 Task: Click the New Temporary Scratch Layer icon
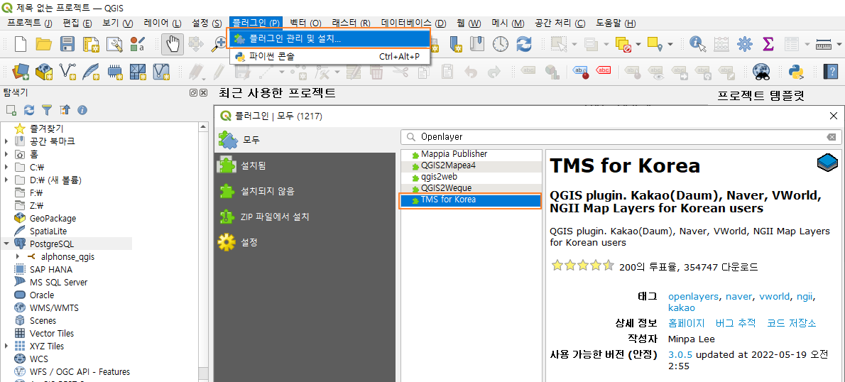click(x=114, y=71)
